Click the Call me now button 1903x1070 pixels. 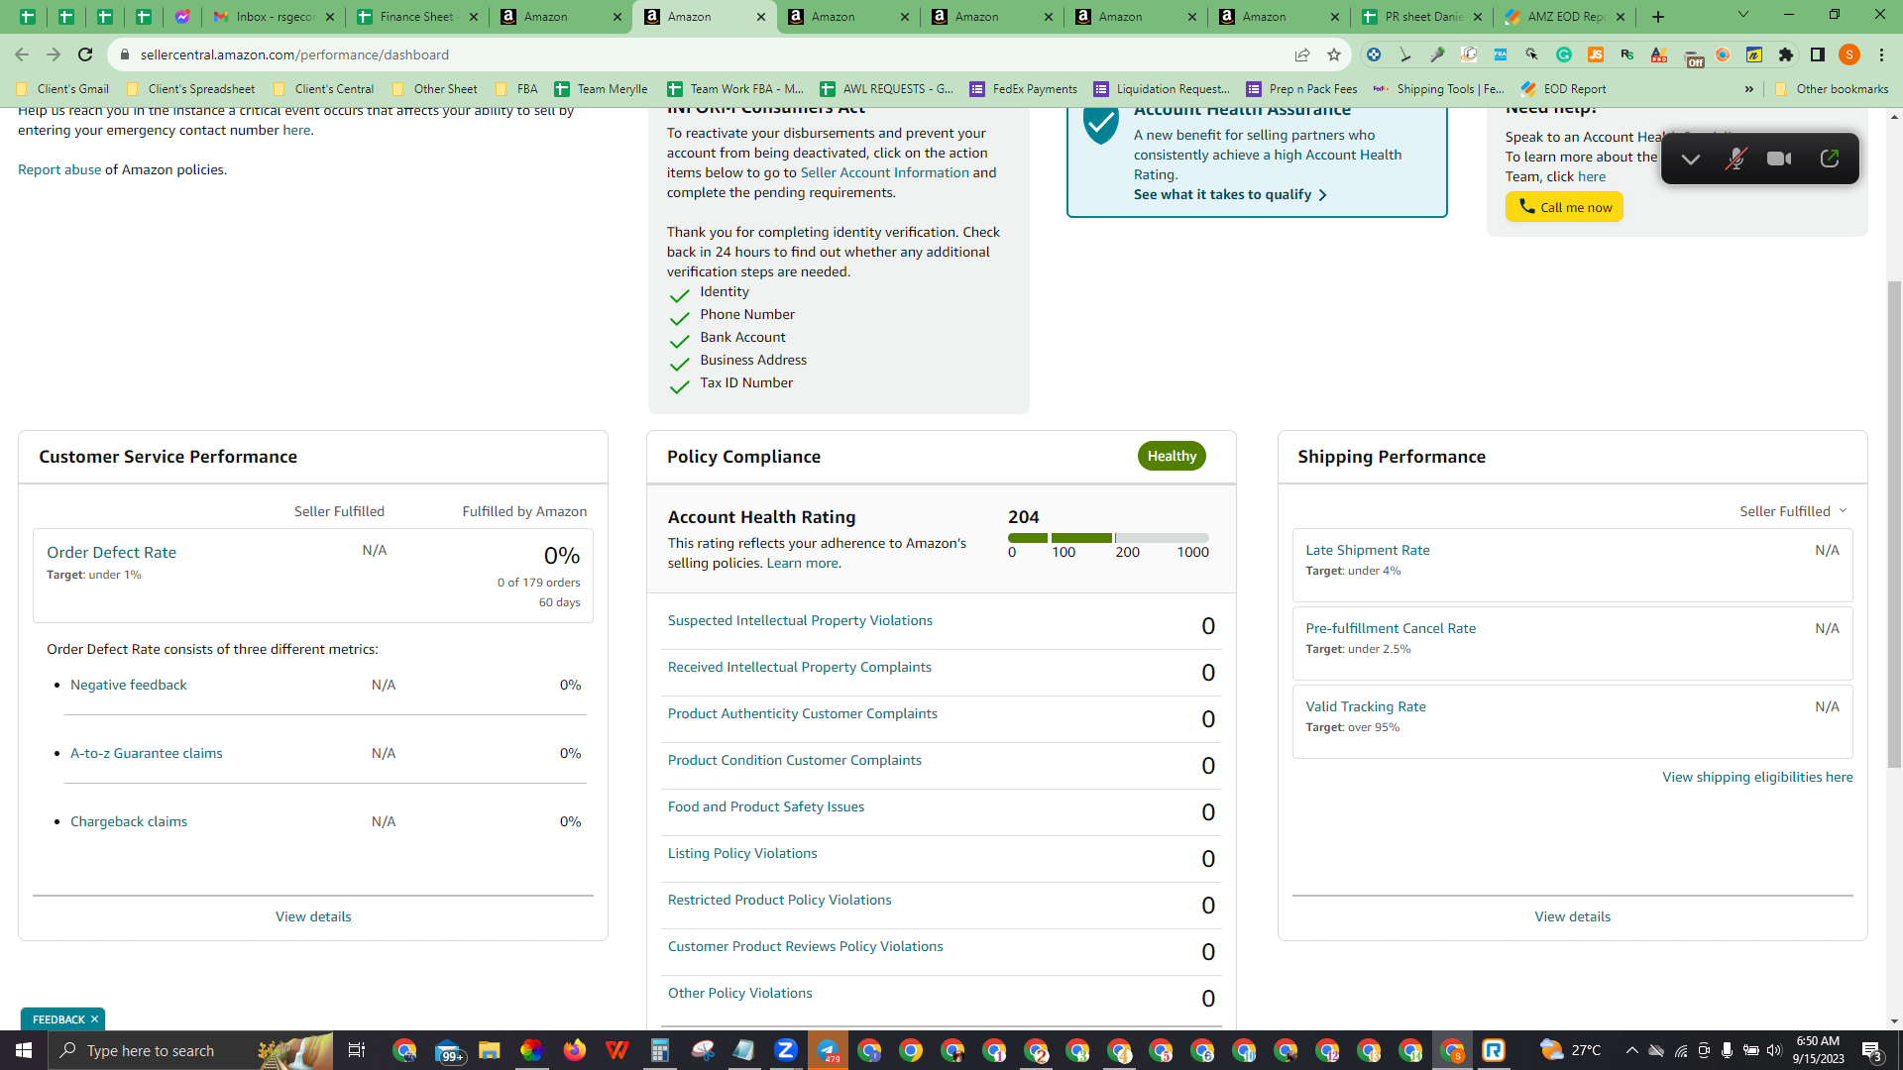1564,207
